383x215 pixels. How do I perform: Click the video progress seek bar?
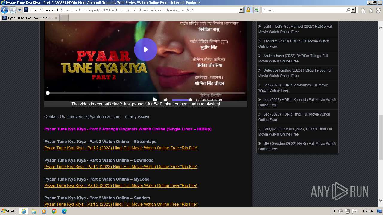146,93
